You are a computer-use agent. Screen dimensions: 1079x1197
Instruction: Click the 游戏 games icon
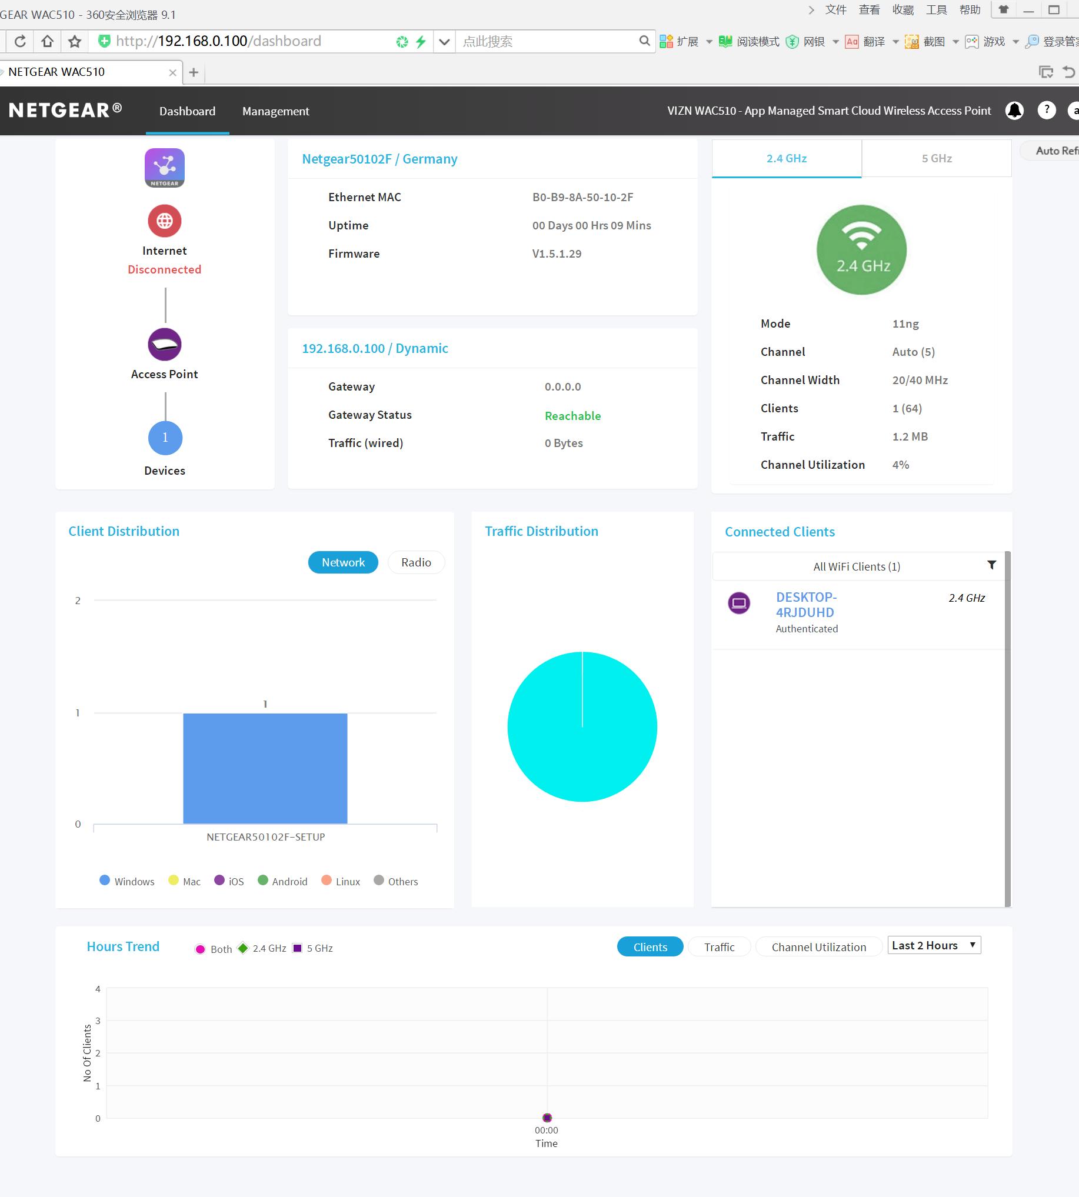pyautogui.click(x=972, y=42)
